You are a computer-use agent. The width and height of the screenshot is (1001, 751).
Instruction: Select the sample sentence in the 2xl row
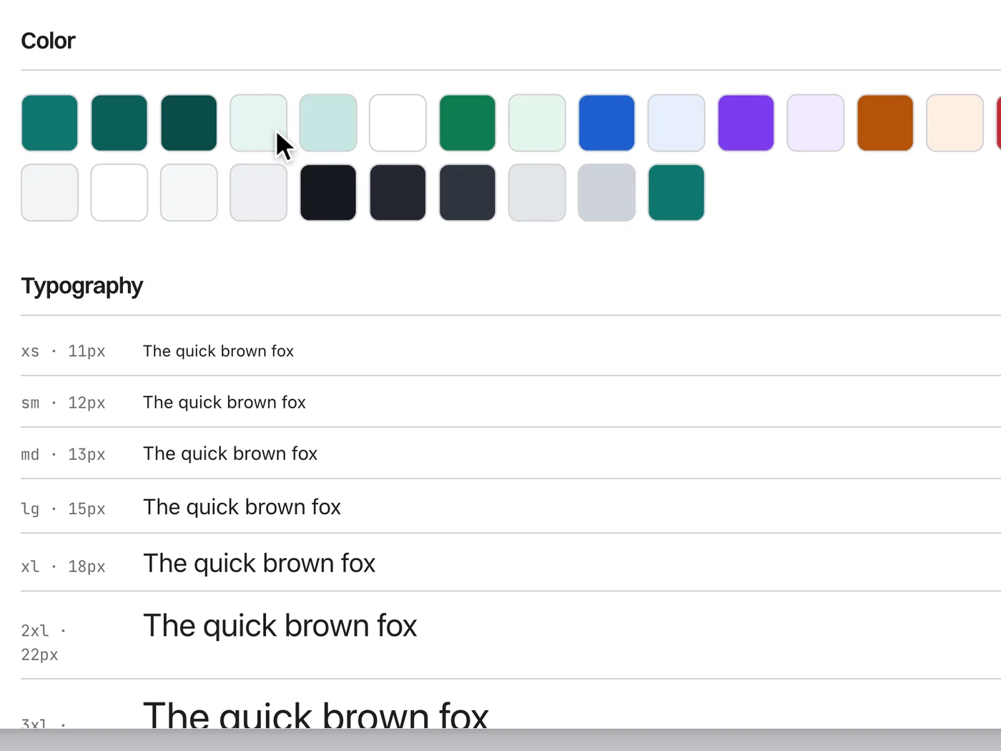click(280, 626)
